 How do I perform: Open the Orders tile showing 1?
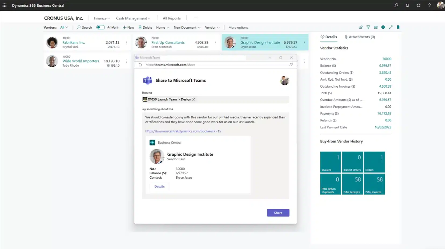(x=374, y=162)
